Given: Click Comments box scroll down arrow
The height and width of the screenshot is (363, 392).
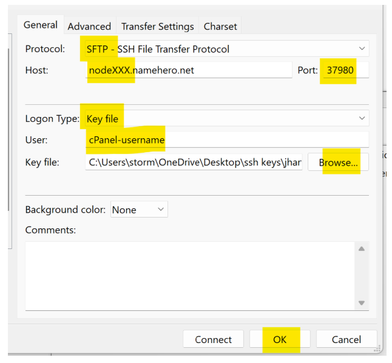Looking at the screenshot, I should coord(362,302).
